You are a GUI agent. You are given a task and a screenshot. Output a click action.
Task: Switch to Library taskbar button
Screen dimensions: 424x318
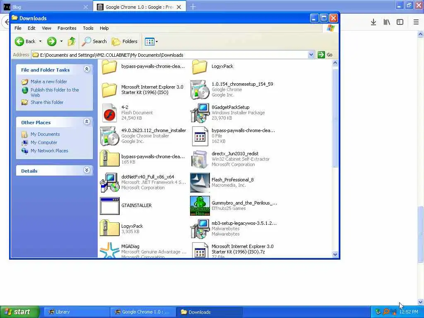76,312
